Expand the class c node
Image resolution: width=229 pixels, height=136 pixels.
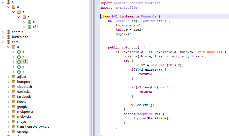tap(13, 67)
